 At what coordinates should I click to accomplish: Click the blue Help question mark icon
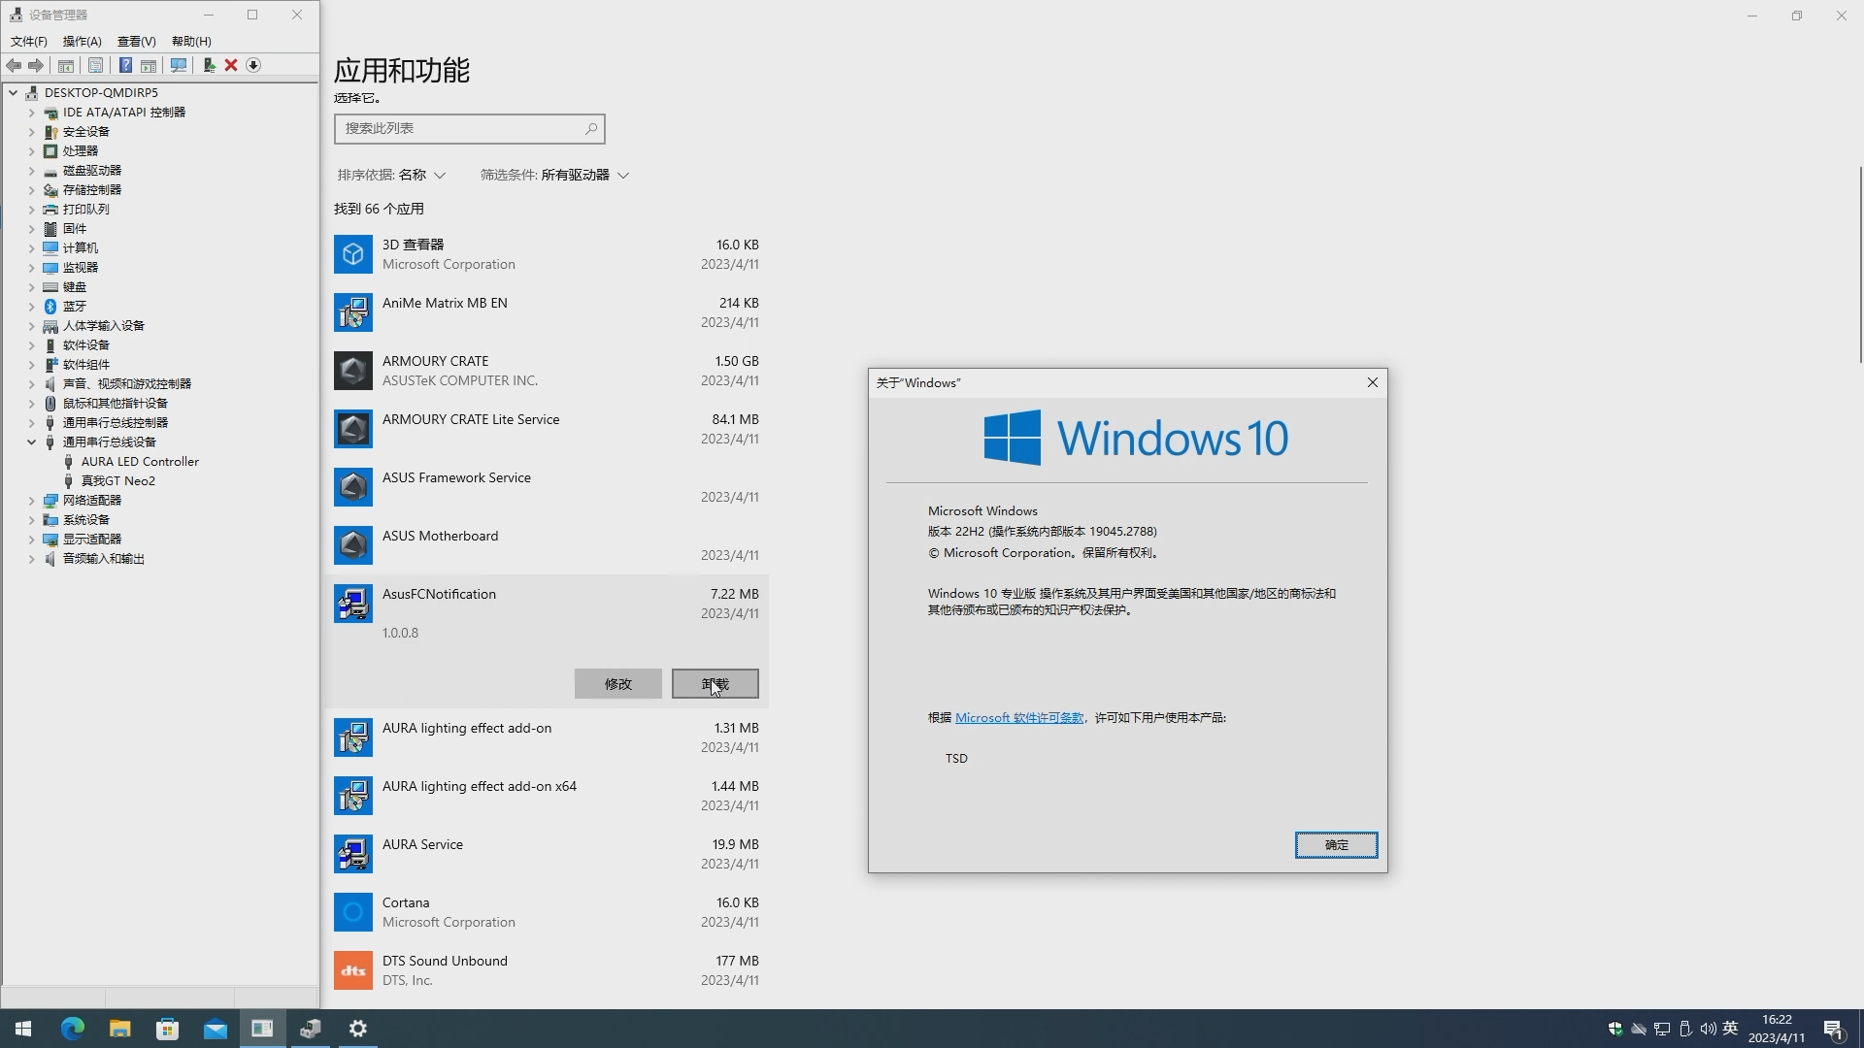pos(125,65)
